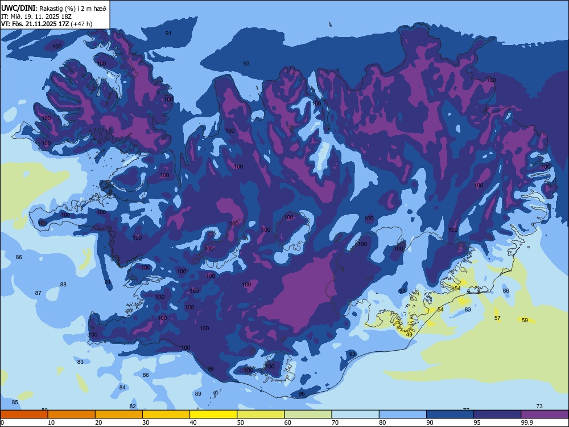Click the "IT: Mið. 19. 11. 2025 18Z" line
Image resolution: width=569 pixels, height=427 pixels.
36,17
